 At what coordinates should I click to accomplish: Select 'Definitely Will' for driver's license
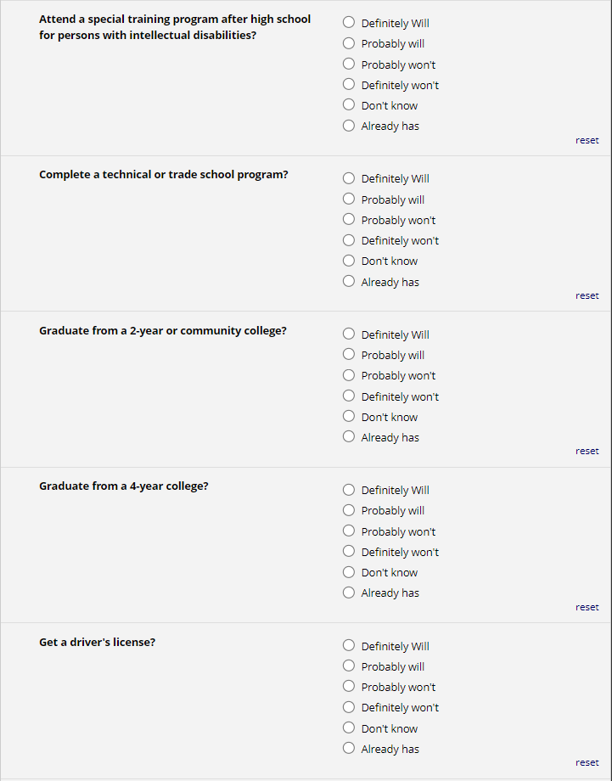point(349,646)
